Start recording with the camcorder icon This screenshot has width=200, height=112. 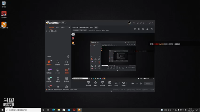click(x=133, y=83)
